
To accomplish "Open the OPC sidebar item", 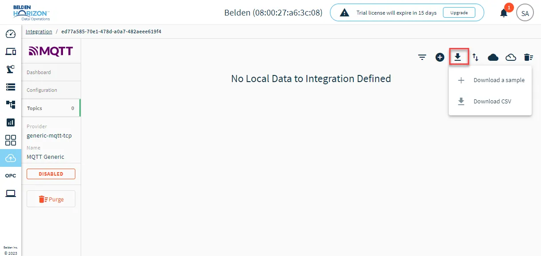I will tap(11, 176).
